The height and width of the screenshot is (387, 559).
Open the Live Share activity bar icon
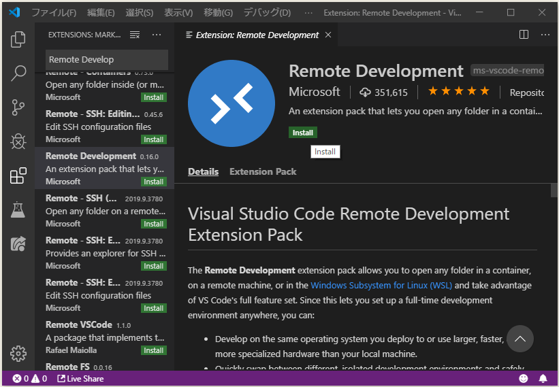coord(18,244)
